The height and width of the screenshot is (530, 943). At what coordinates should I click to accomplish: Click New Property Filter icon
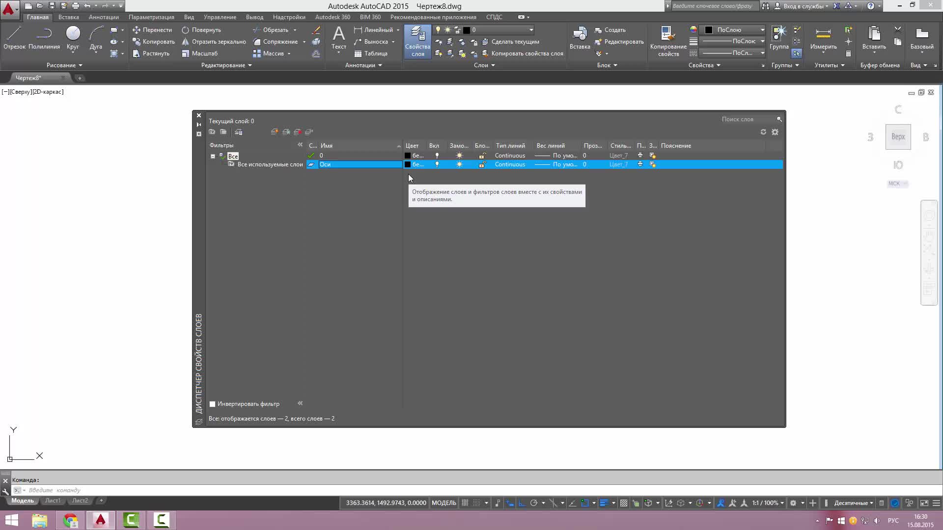pyautogui.click(x=212, y=132)
